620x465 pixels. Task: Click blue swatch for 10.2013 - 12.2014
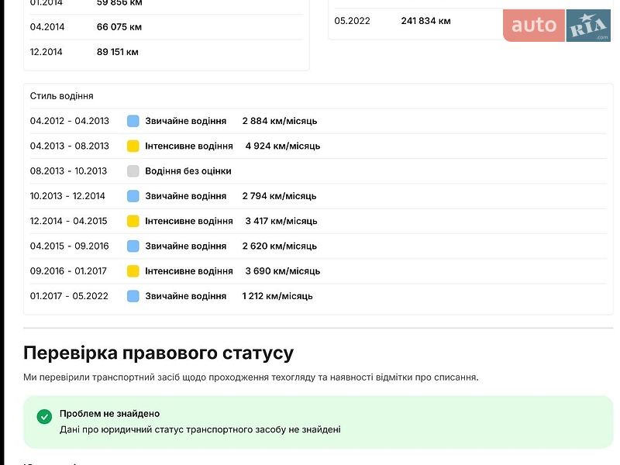(133, 196)
